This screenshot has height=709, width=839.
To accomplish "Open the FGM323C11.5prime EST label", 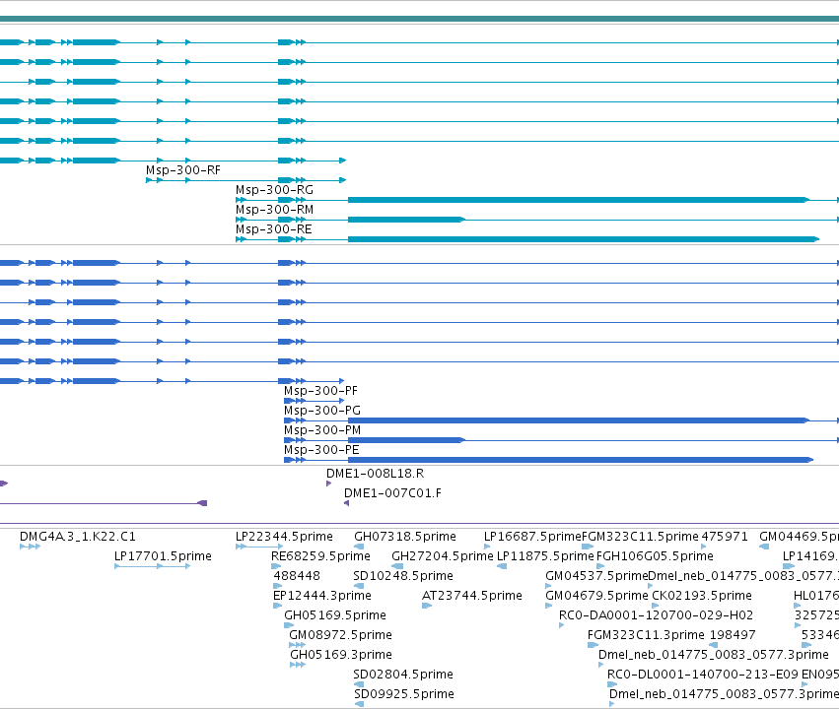I will tap(640, 537).
